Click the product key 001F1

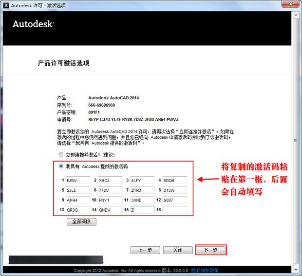[94, 112]
